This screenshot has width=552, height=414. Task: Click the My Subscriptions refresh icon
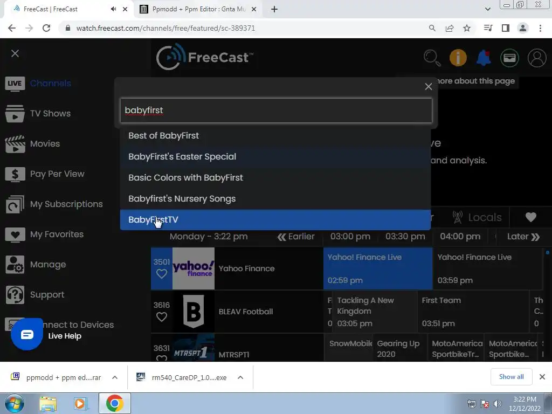15,204
